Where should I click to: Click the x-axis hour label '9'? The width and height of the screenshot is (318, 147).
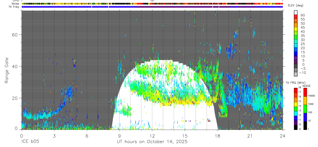(119, 136)
